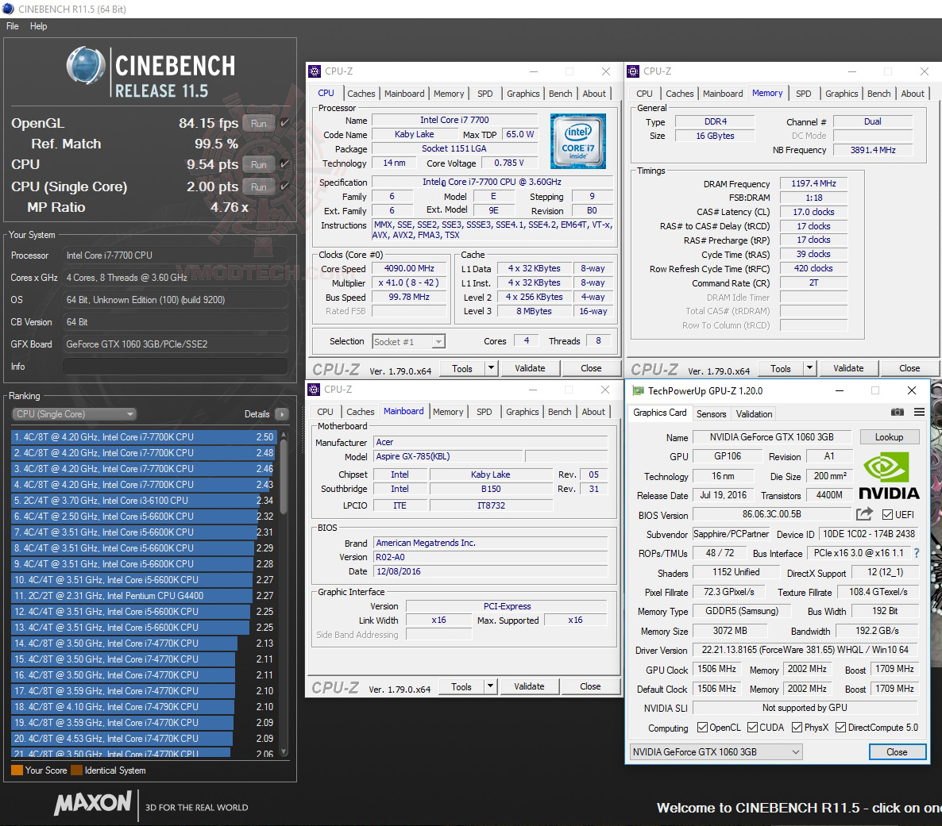942x826 pixels.
Task: Click the Identical System legend swatch
Action: [x=76, y=770]
